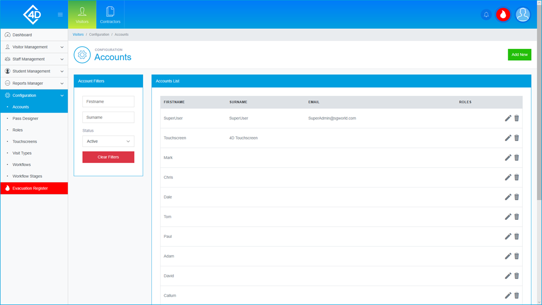Screen dimensions: 542x305
Task: Edit Mark's account with pencil icon
Action: (x=508, y=158)
